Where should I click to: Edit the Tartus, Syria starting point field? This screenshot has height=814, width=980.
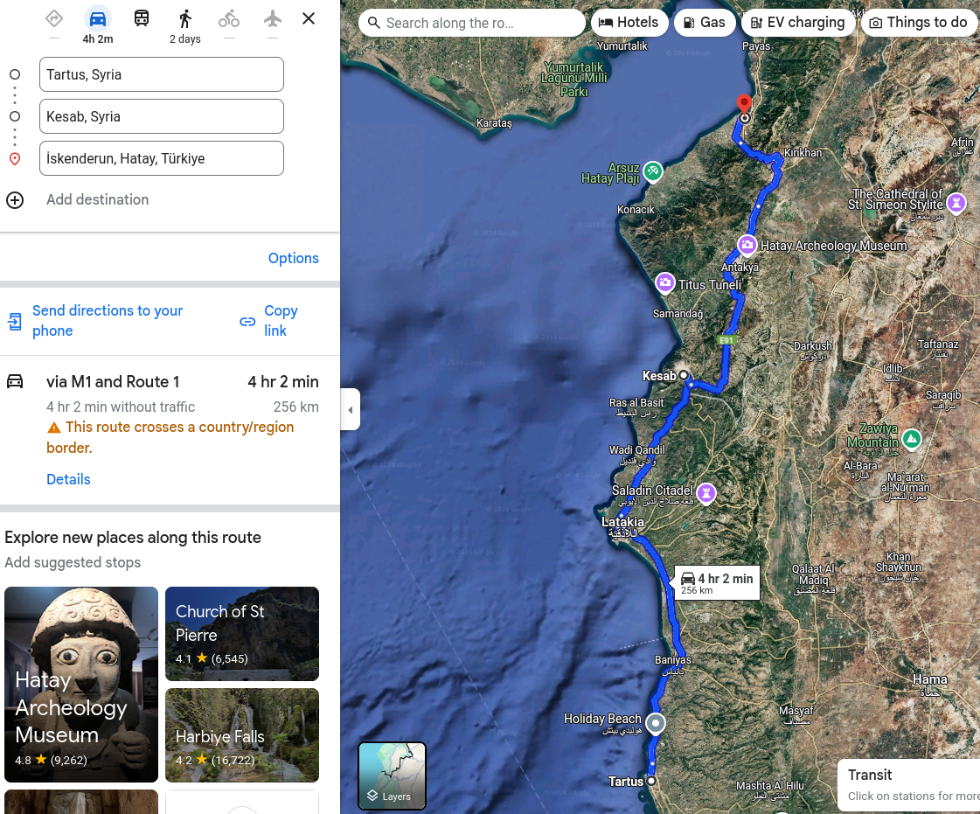point(162,74)
